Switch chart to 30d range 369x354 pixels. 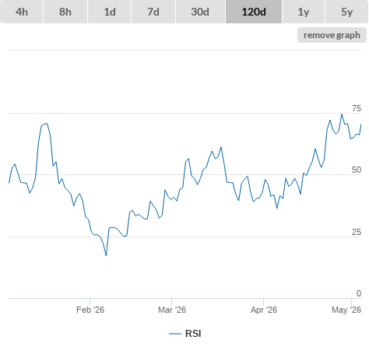200,12
